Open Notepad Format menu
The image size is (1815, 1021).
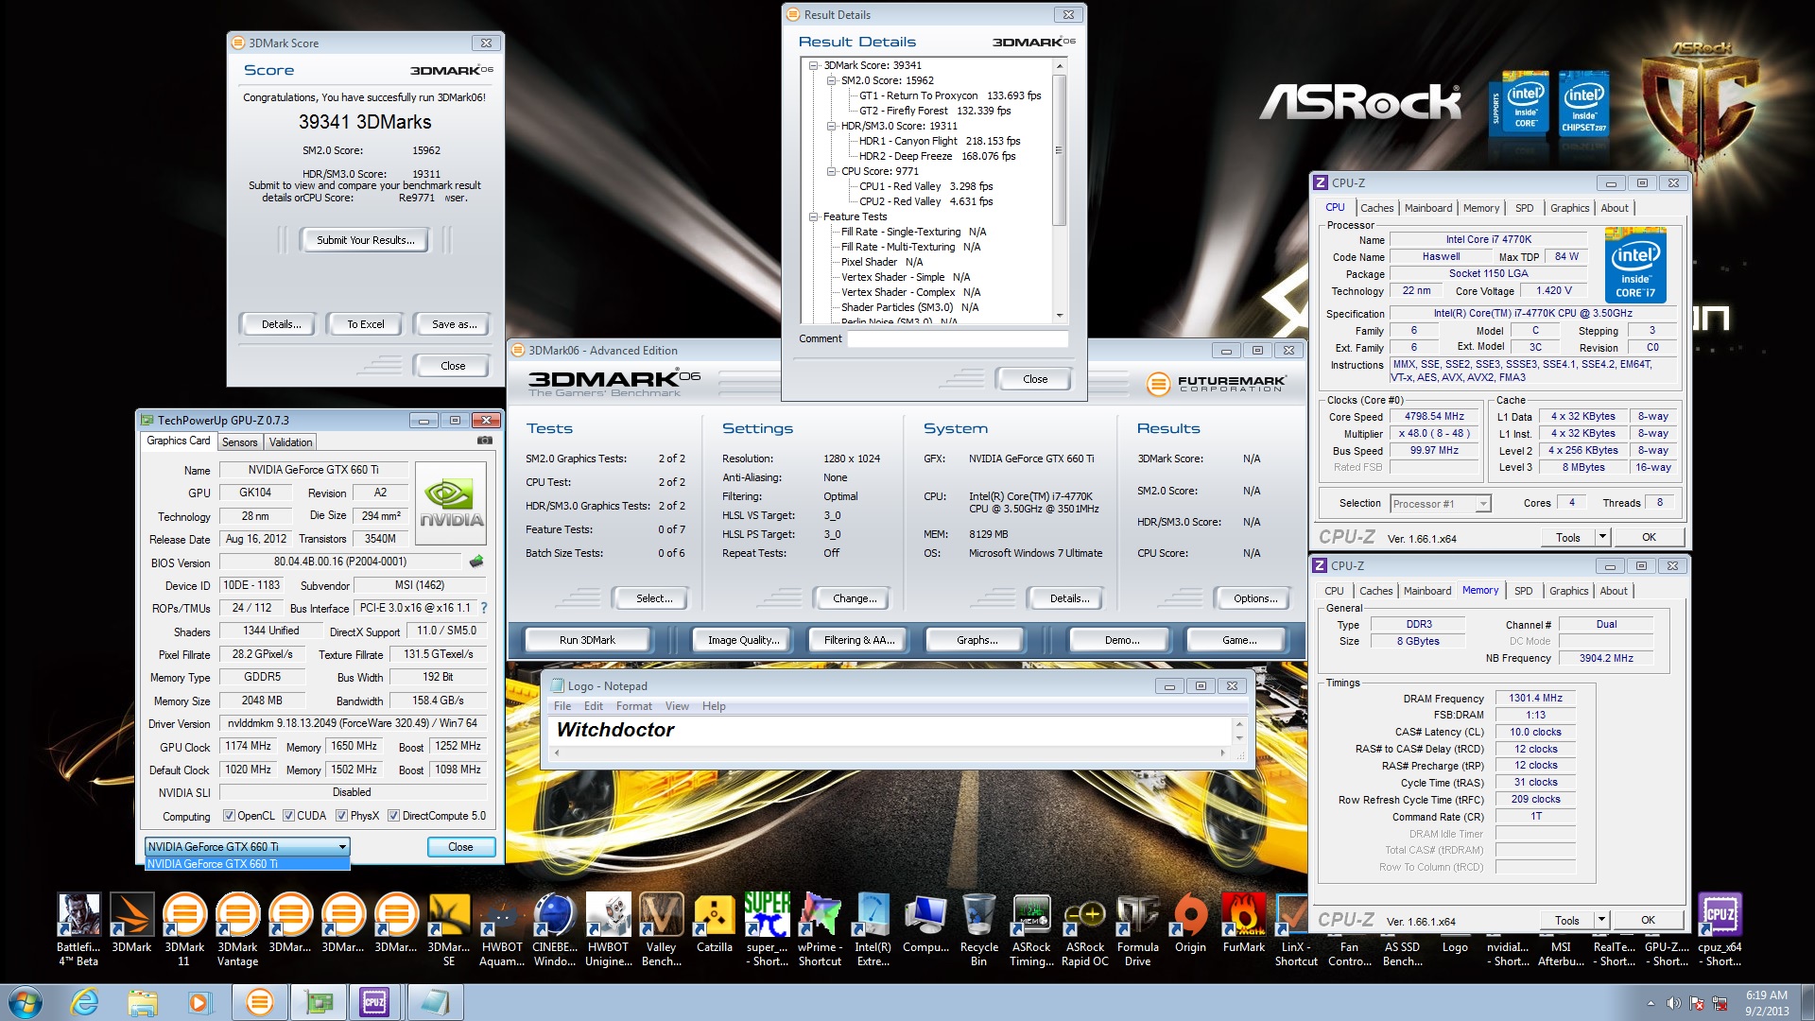pyautogui.click(x=633, y=706)
